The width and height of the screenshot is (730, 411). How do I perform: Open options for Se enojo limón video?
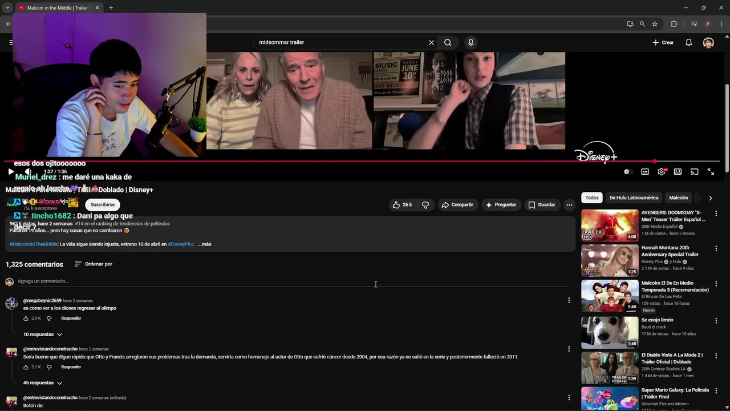[716, 321]
